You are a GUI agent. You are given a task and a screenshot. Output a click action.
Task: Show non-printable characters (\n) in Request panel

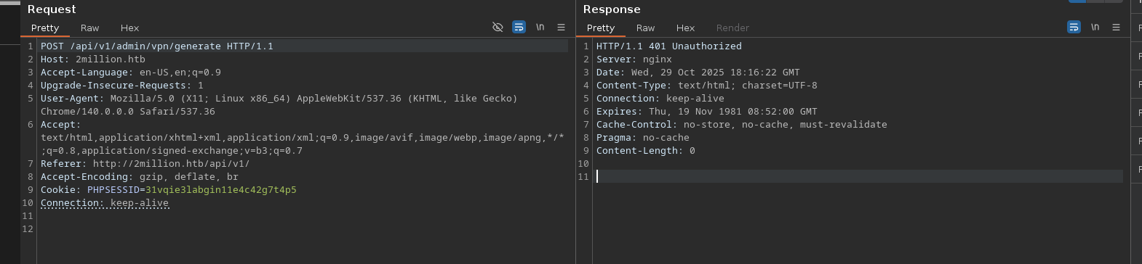pyautogui.click(x=540, y=27)
